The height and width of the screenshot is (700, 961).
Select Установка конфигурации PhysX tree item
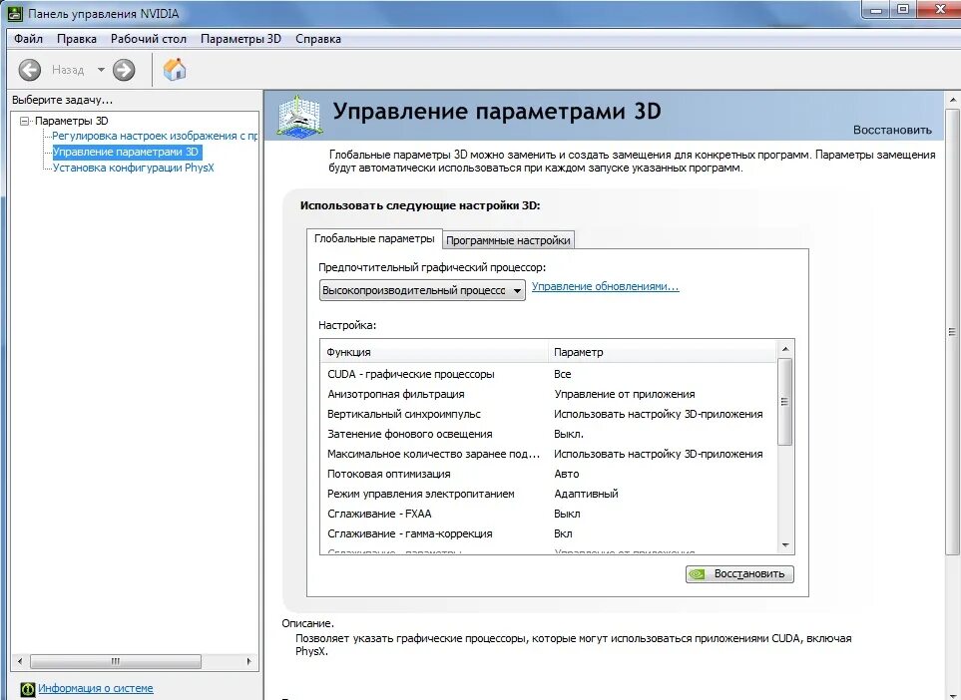coord(133,168)
